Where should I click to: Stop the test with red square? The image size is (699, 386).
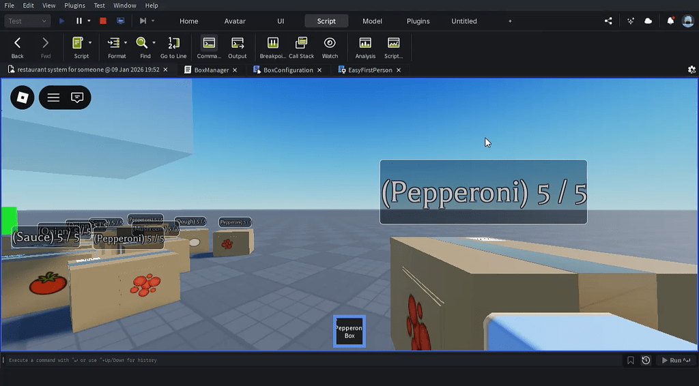[103, 21]
